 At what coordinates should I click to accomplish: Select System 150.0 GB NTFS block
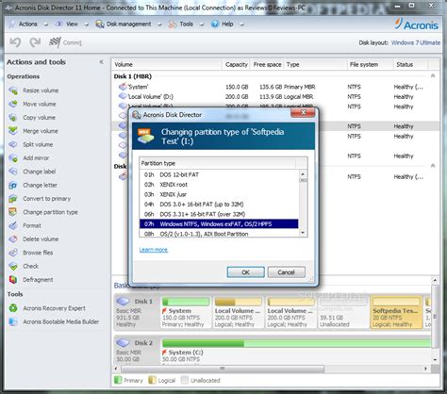coord(186,312)
